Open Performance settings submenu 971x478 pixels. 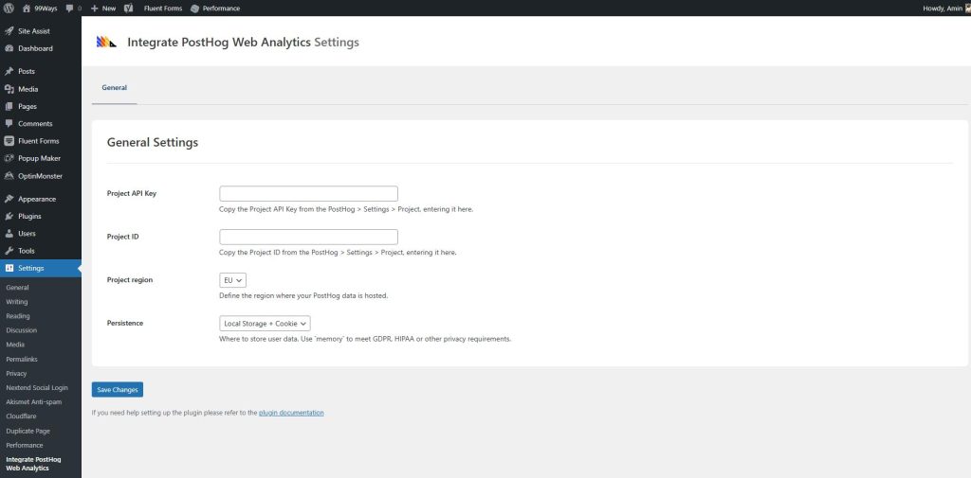click(x=25, y=445)
